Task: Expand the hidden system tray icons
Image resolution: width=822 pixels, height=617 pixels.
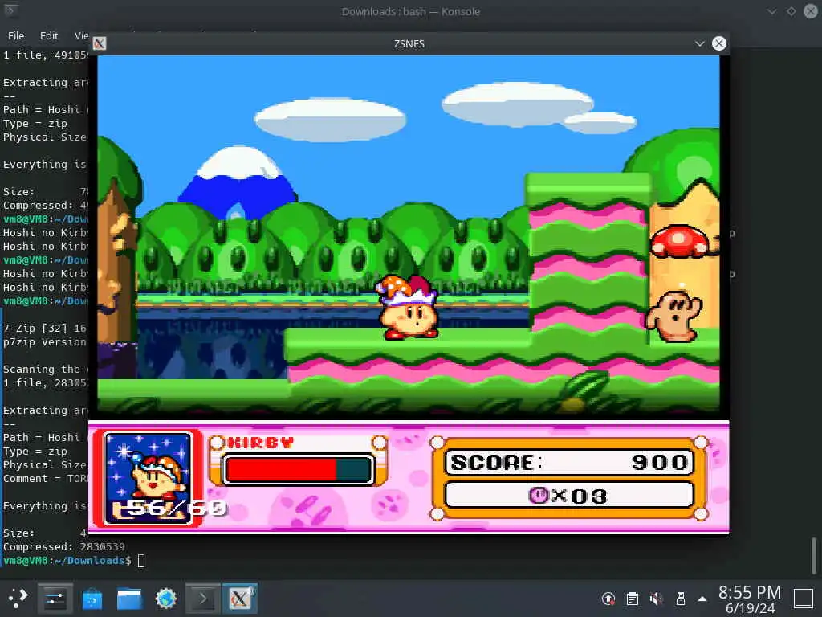Action: (x=702, y=599)
